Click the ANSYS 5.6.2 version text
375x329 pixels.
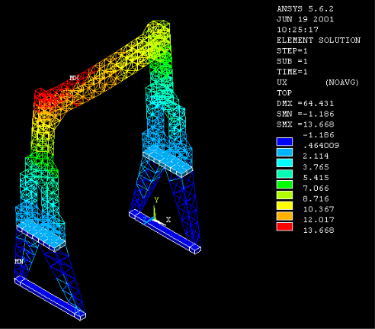coord(305,9)
